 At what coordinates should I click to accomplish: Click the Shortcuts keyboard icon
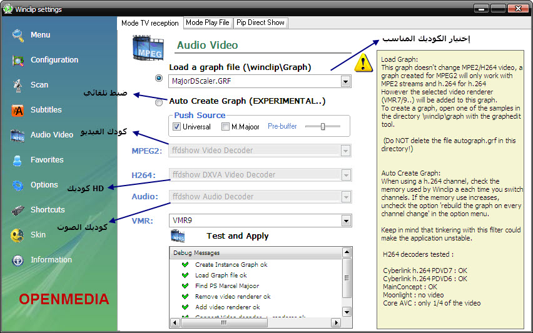click(18, 211)
